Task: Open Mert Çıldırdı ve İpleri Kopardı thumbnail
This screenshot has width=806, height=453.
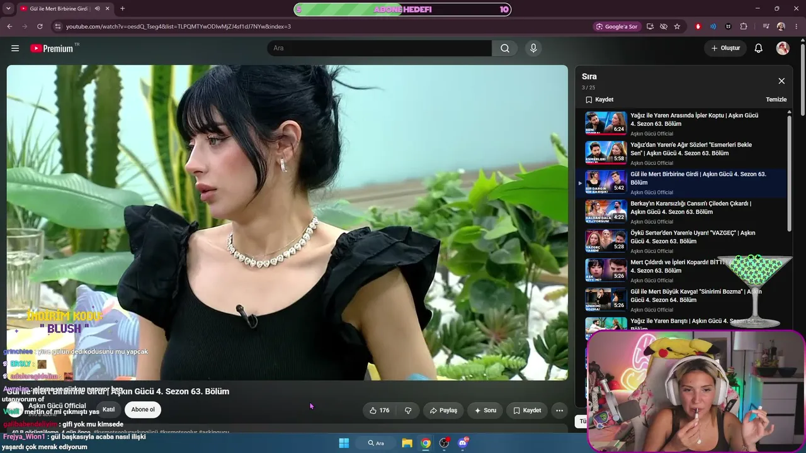Action: click(x=606, y=270)
